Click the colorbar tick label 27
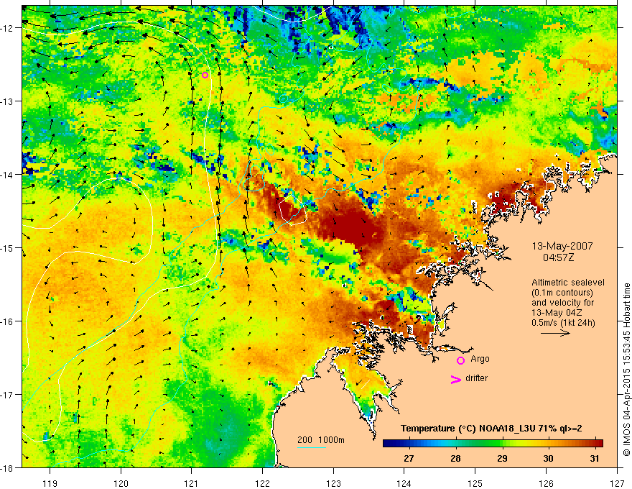This screenshot has width=632, height=489. tap(409, 458)
